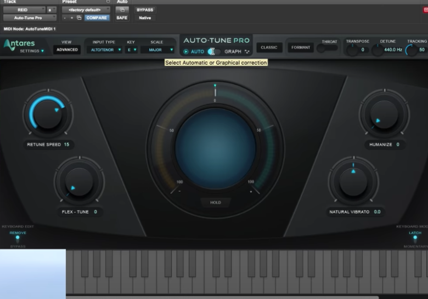Open the REID track selector dropdown
428x299 pixels.
coord(24,10)
